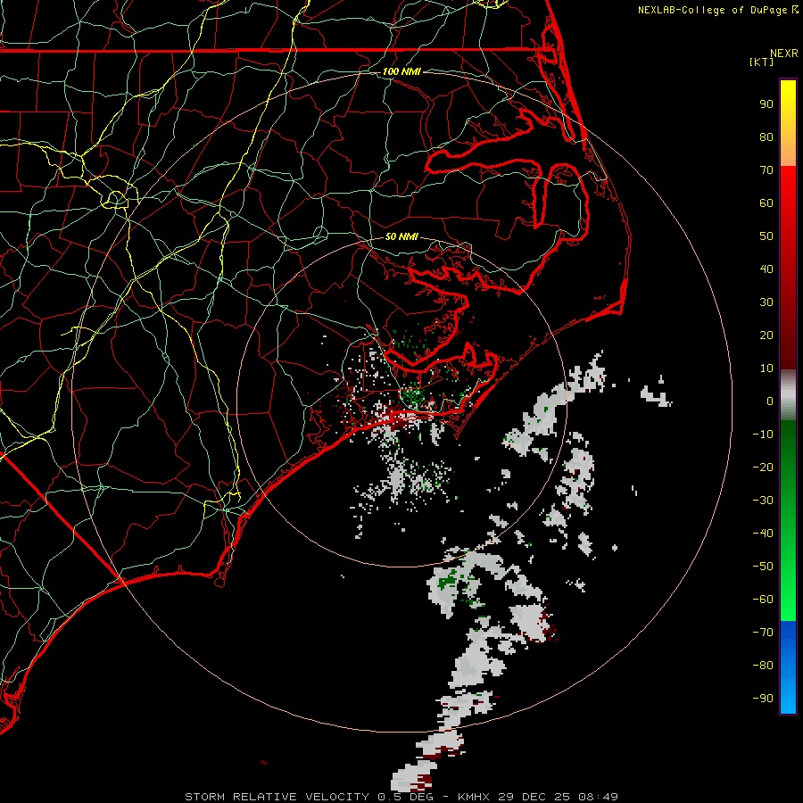Click the blue segment of the color bar

pos(788,666)
